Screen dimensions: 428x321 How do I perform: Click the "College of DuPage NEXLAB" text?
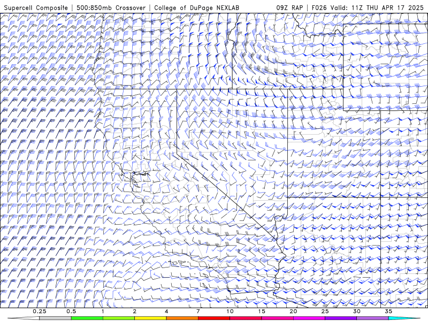click(196, 7)
